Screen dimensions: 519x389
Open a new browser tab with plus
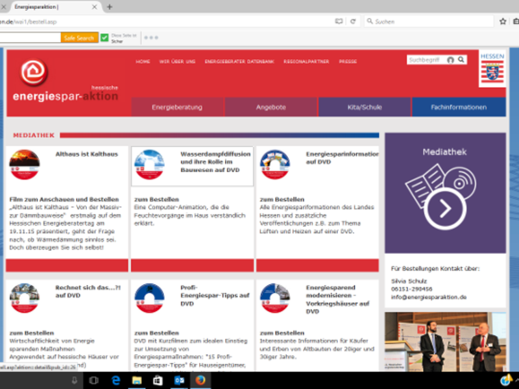(110, 7)
